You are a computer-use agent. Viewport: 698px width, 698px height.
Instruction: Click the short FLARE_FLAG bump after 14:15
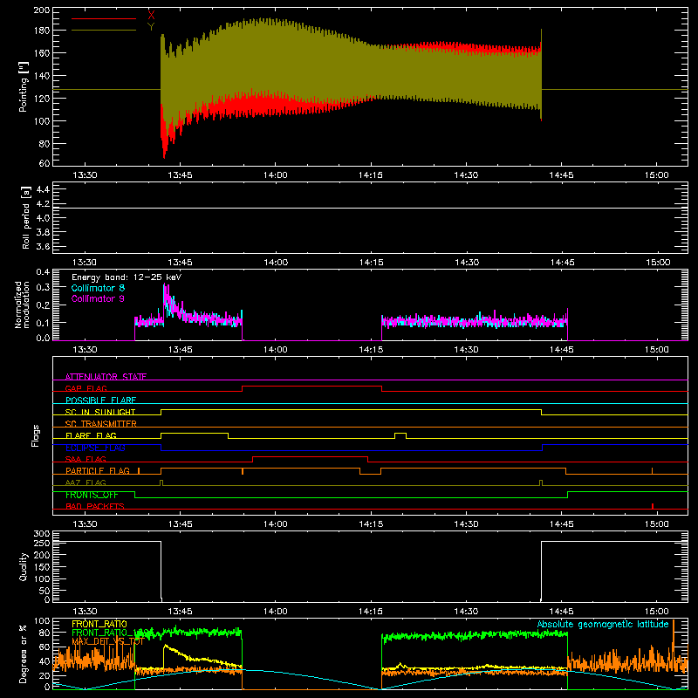400,435
